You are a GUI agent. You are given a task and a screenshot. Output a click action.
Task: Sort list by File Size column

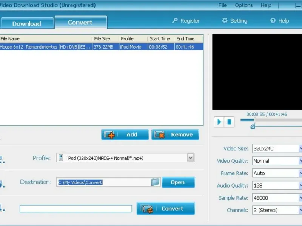105,39
